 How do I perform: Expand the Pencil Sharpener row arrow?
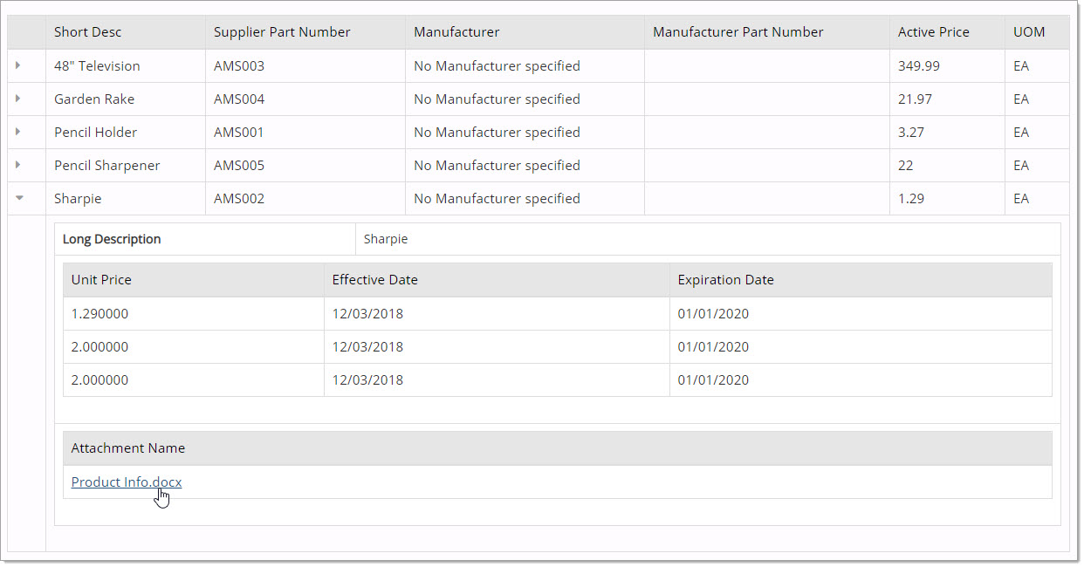coord(18,165)
